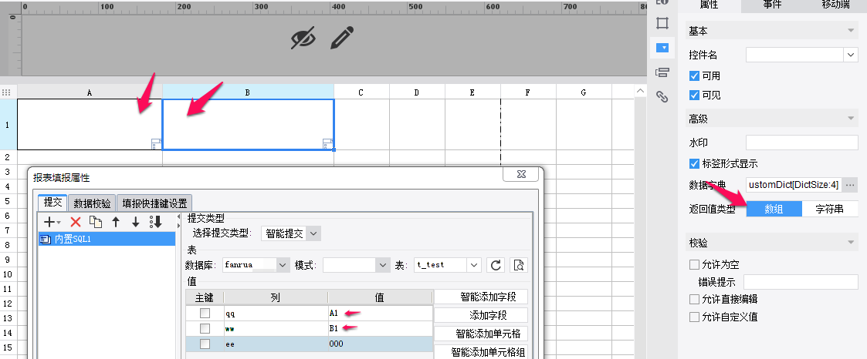Toggle 标签形式显示 checkbox
The width and height of the screenshot is (867, 359).
695,163
